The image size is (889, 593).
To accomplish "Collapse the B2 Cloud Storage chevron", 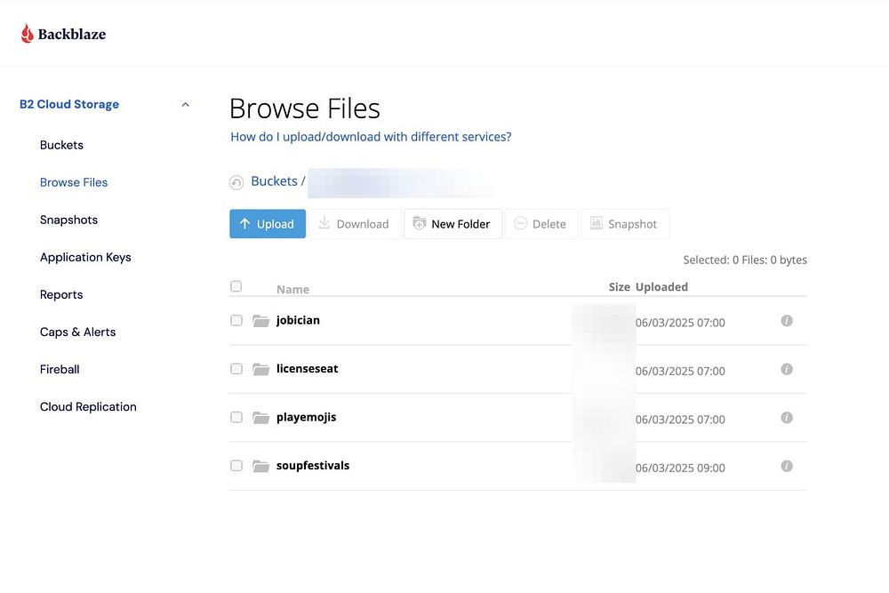I will coord(186,104).
